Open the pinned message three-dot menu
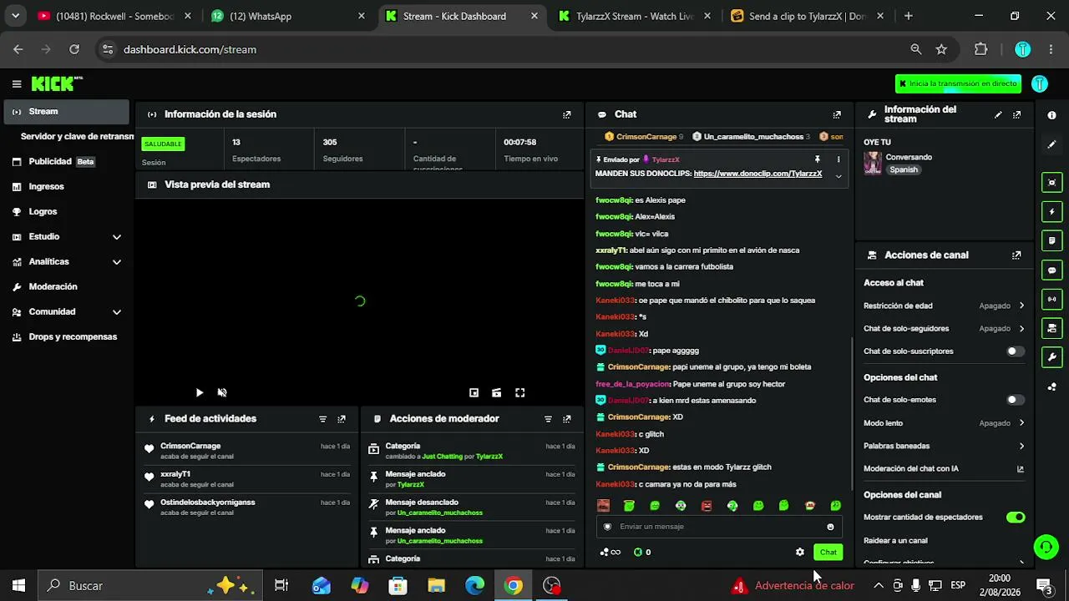 838,159
